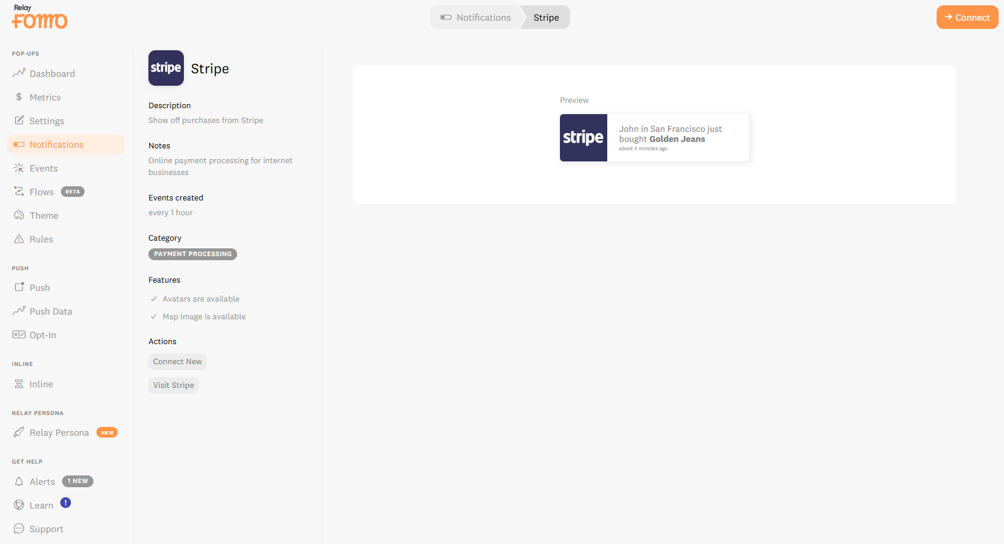This screenshot has height=544, width=1004.
Task: Click the Opt-In icon
Action: 19,335
